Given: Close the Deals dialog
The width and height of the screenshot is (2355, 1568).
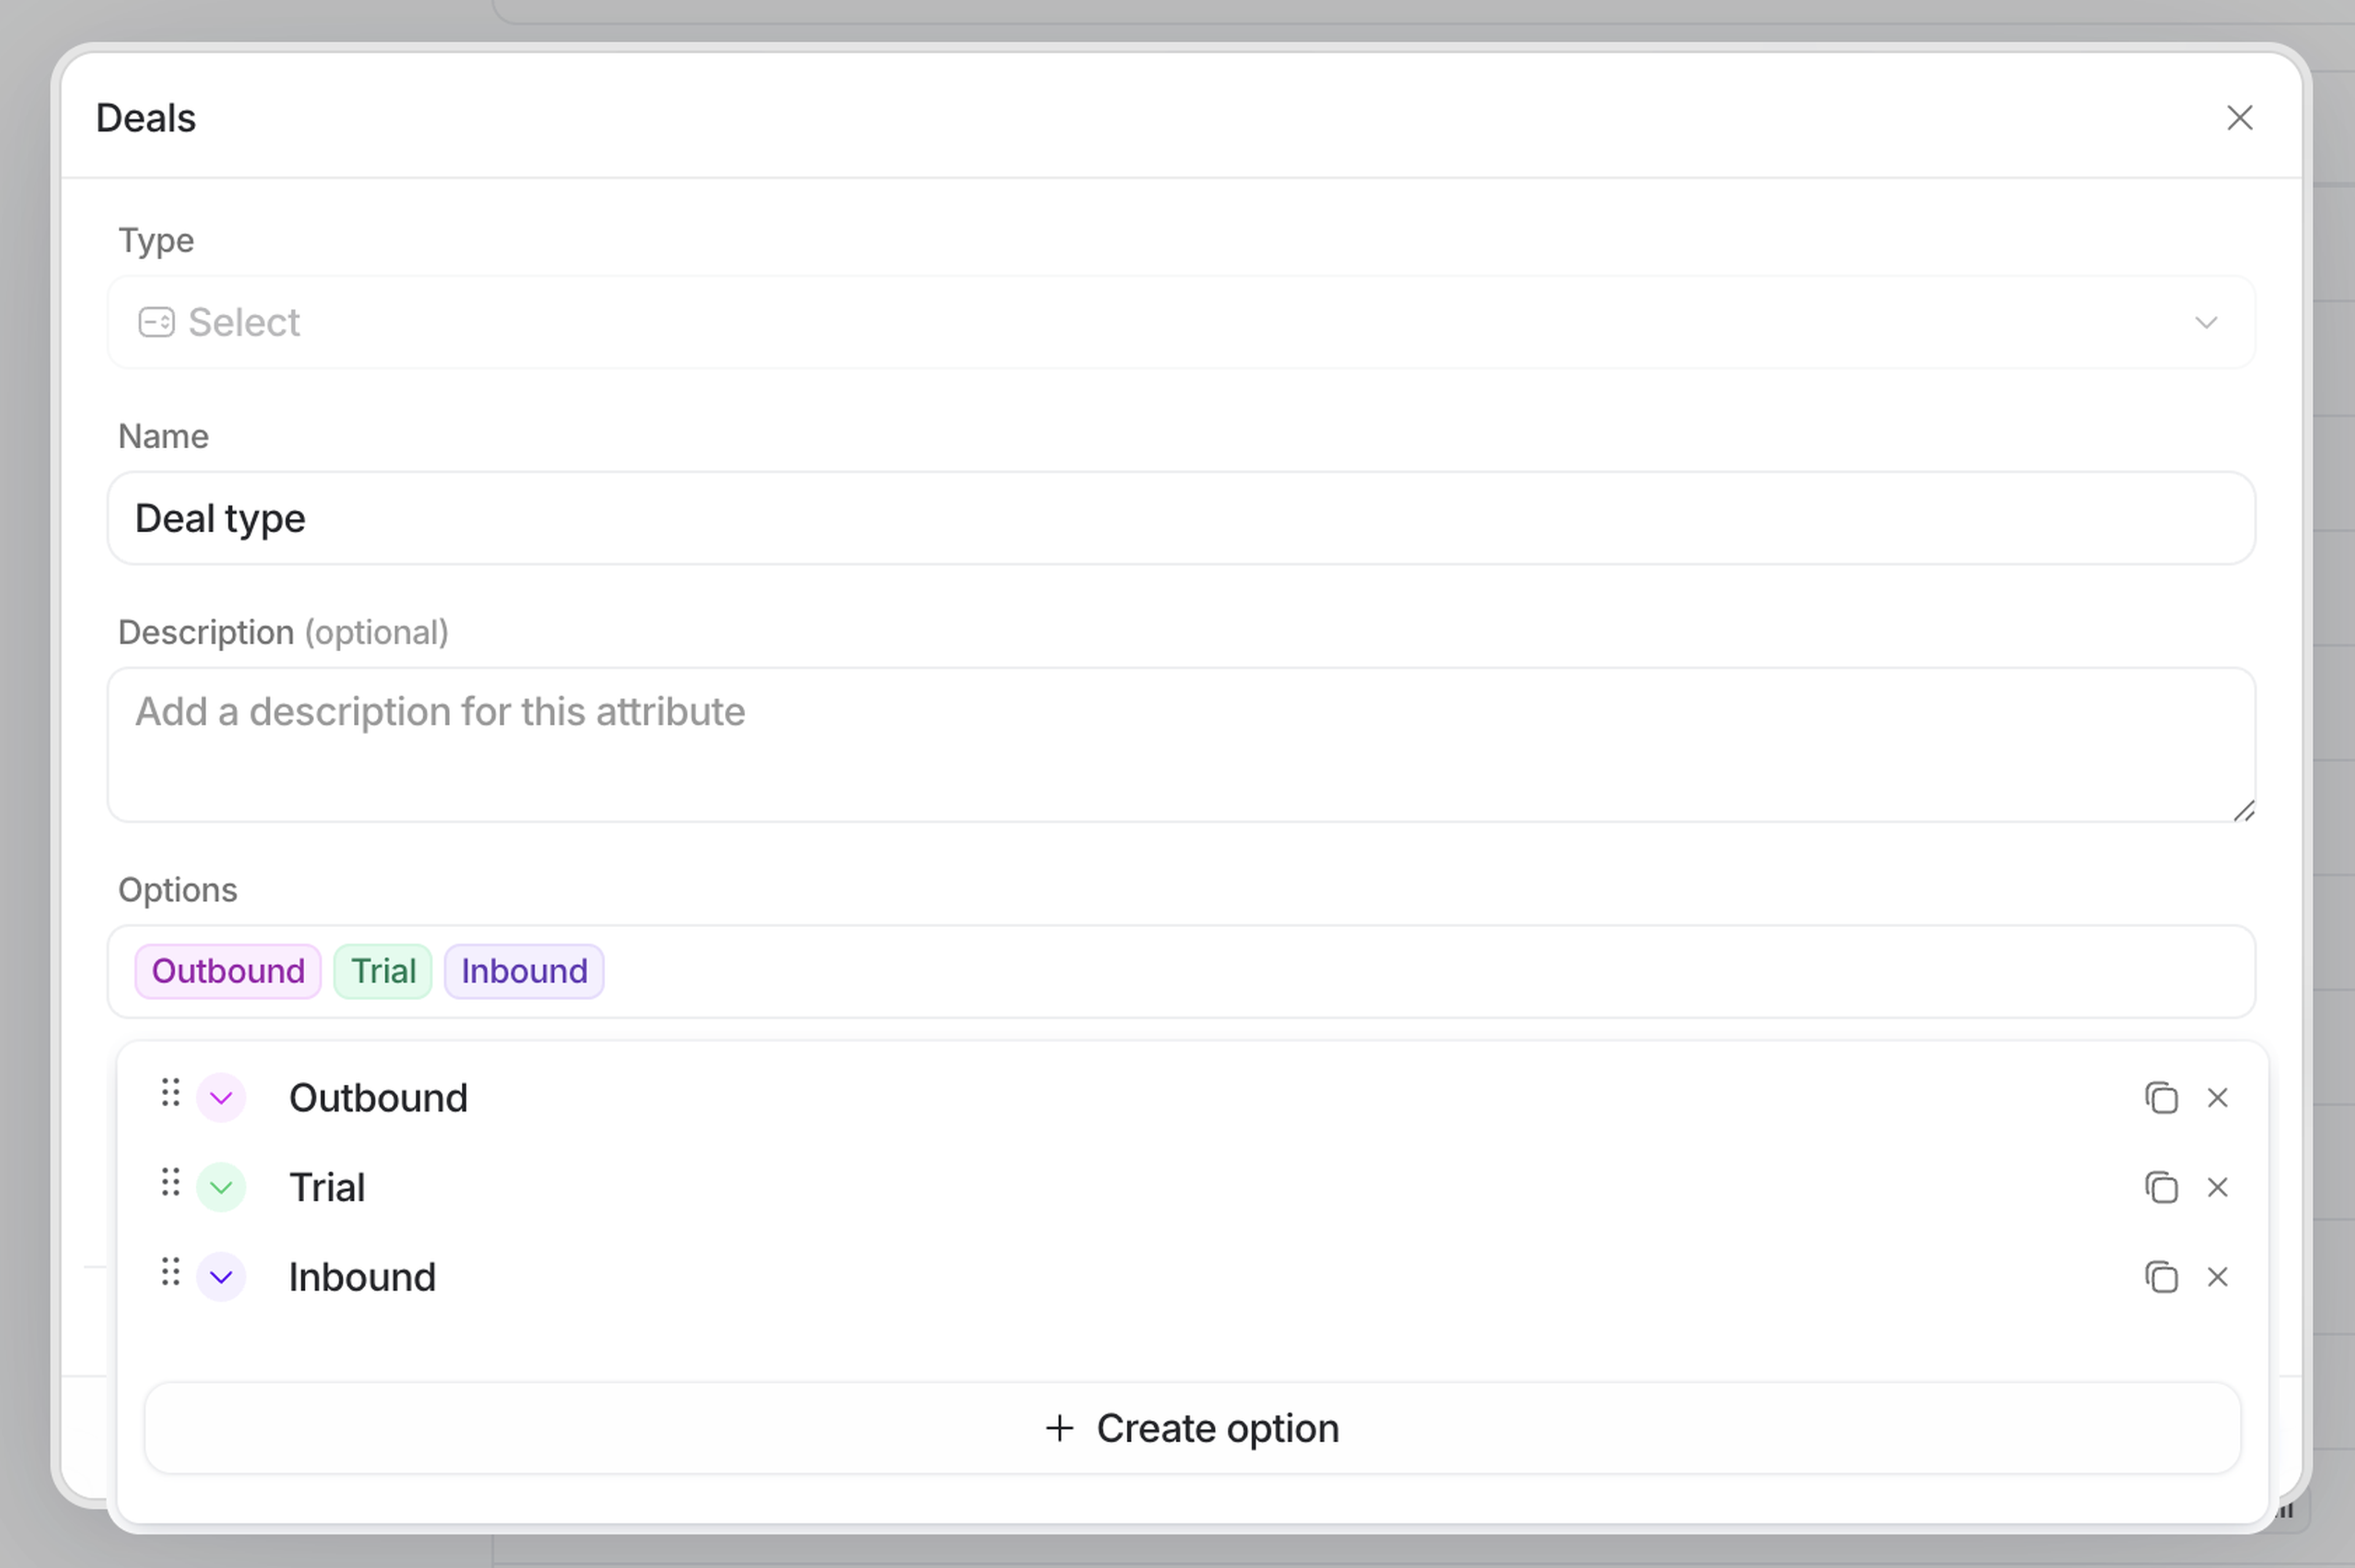Looking at the screenshot, I should click(2239, 118).
